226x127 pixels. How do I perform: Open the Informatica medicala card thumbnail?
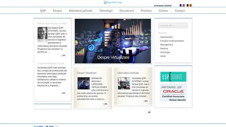click(124, 83)
